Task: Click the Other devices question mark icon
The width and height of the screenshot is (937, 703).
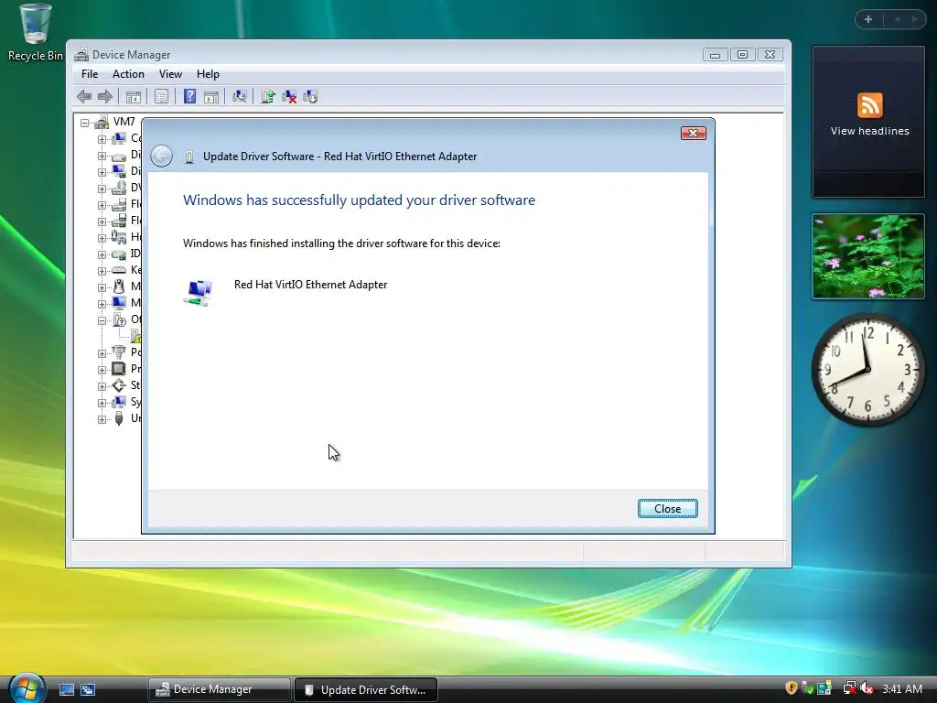Action: pyautogui.click(x=119, y=319)
